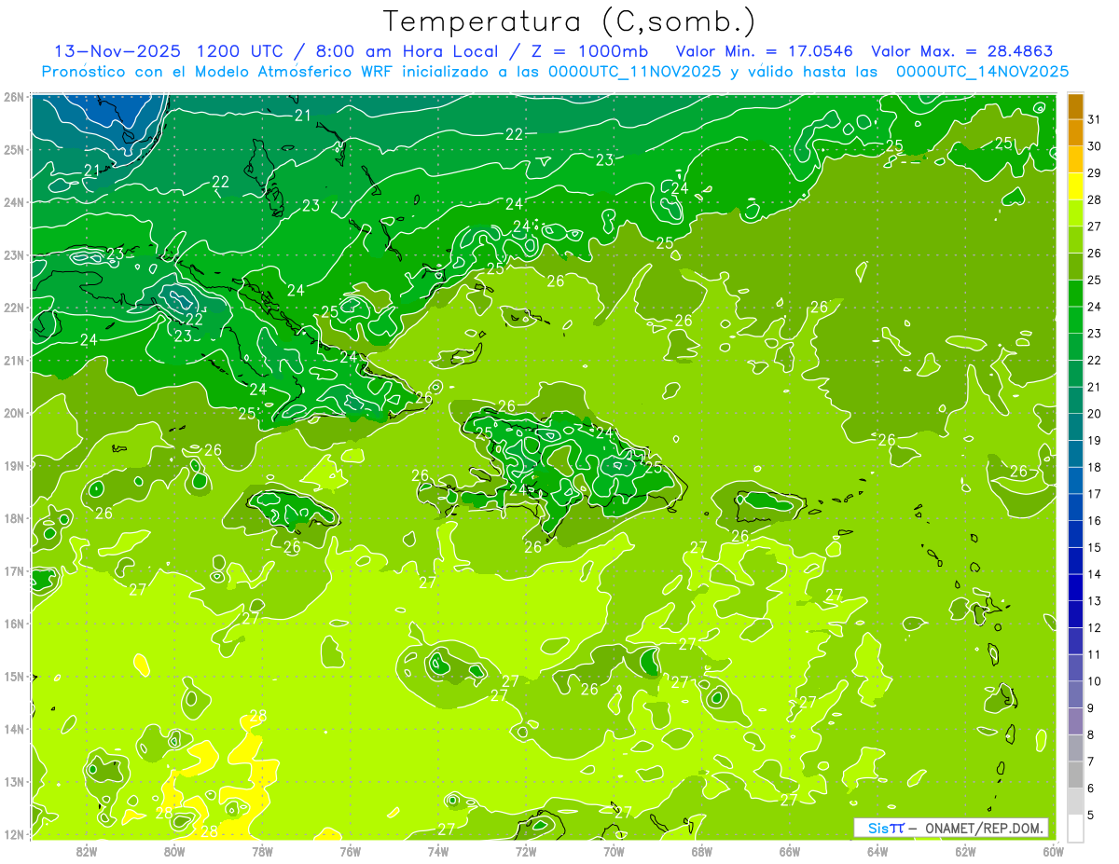
Task: Click the "24N" latitude axis label
Action: [x=12, y=202]
